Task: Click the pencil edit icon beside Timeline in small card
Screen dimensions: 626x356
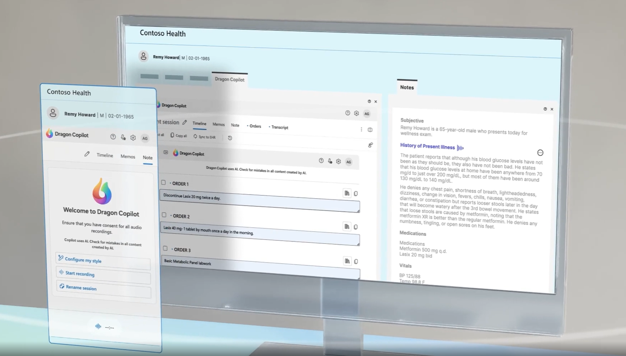Action: pos(87,154)
